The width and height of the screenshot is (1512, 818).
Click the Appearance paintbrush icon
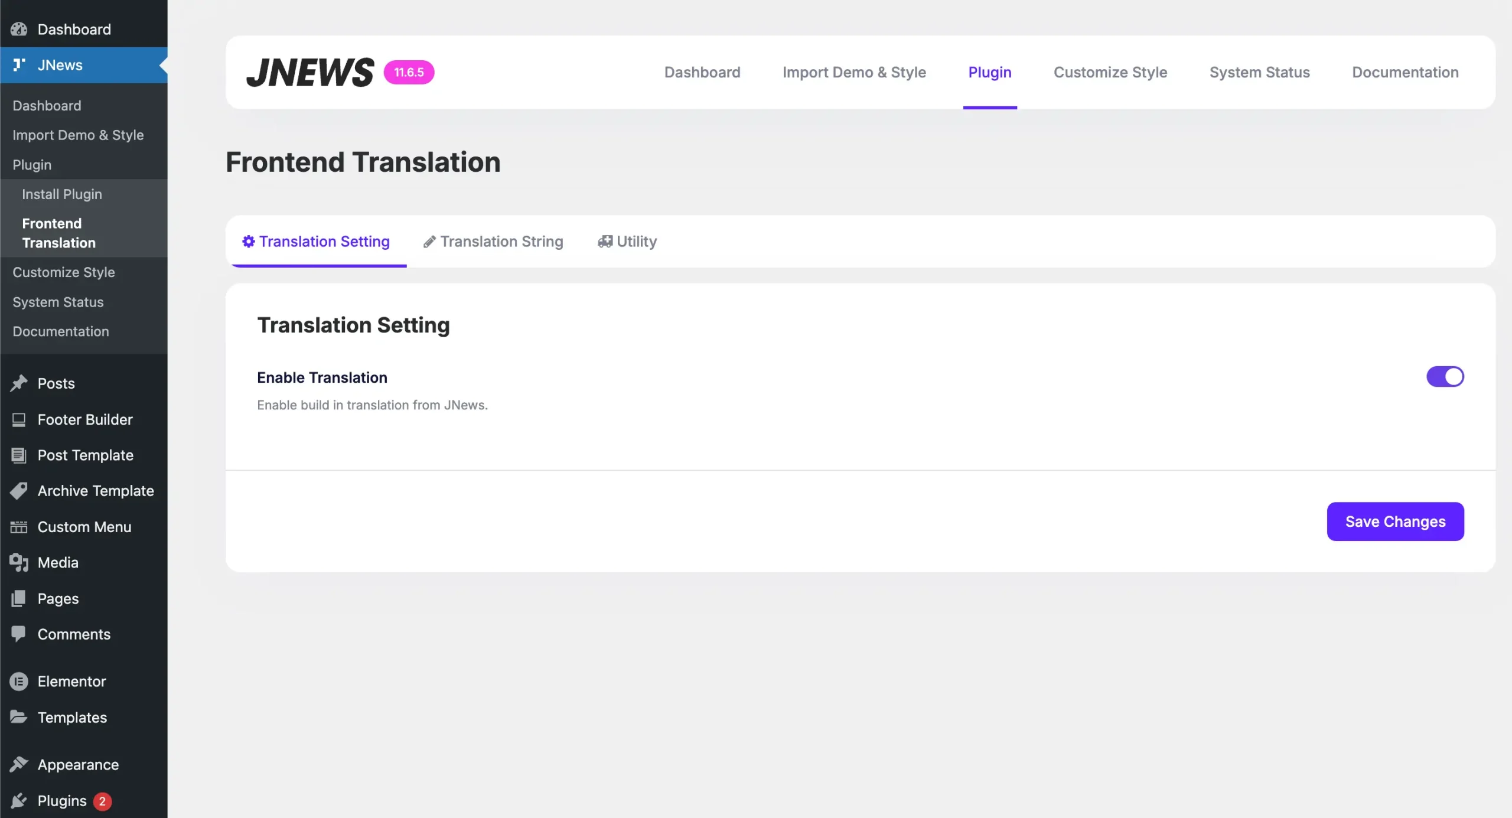[x=19, y=765]
